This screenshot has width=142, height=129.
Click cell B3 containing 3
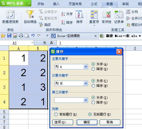click(x=38, y=87)
